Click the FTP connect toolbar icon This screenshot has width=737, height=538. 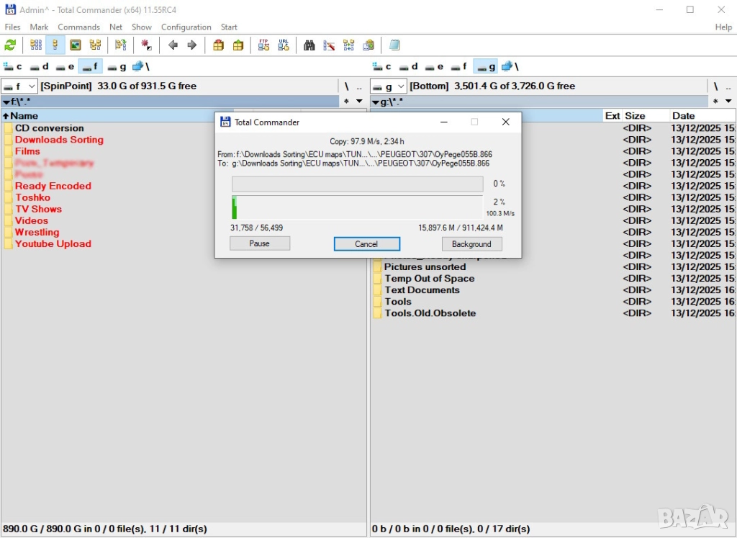263,45
